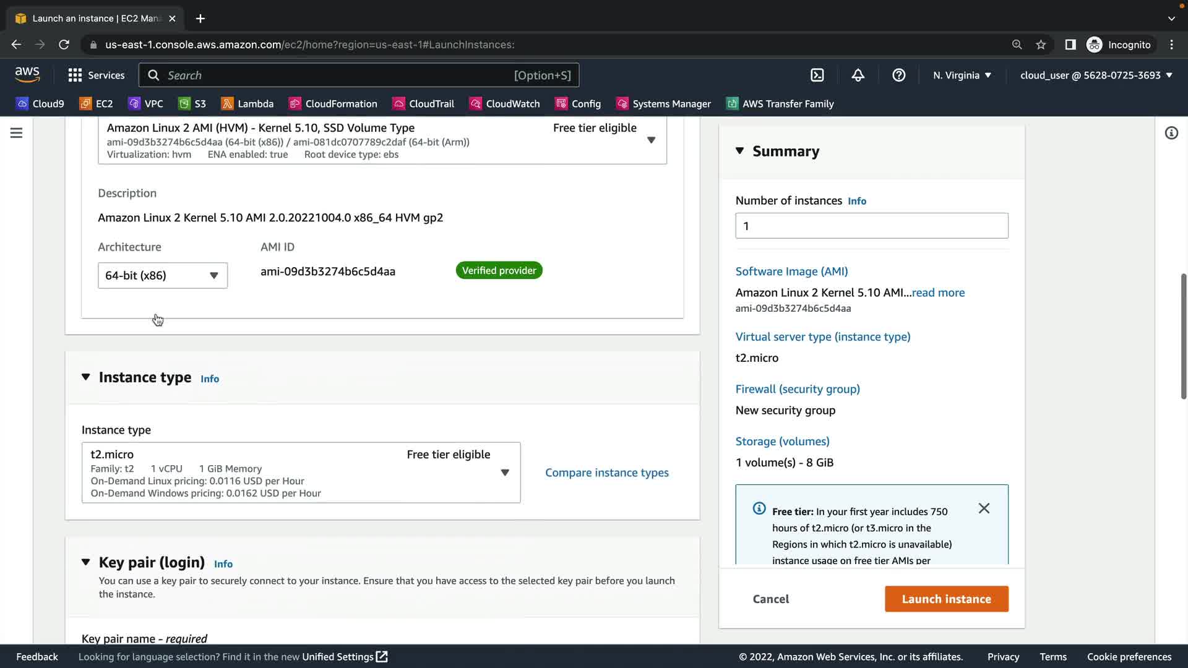Open the 64-bit (x86) architecture dropdown
Image resolution: width=1188 pixels, height=668 pixels.
coord(162,276)
